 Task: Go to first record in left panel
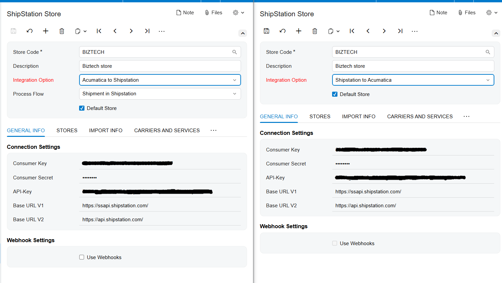click(x=99, y=31)
